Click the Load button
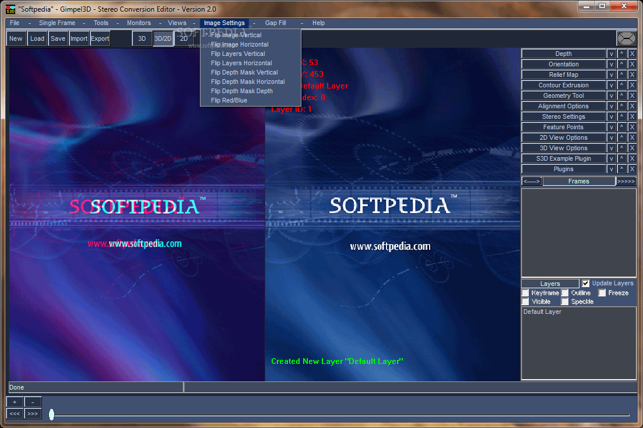 (x=37, y=38)
